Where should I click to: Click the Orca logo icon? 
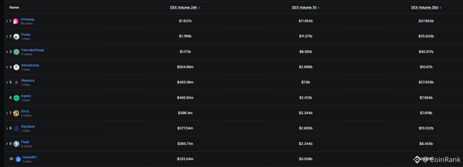(x=16, y=113)
